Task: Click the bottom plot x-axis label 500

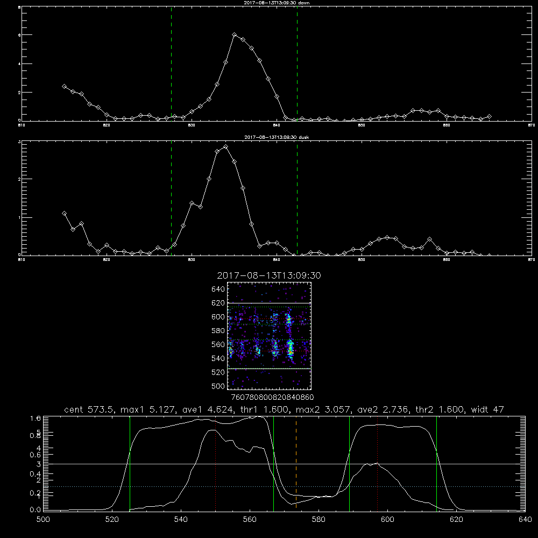Action: (x=43, y=520)
